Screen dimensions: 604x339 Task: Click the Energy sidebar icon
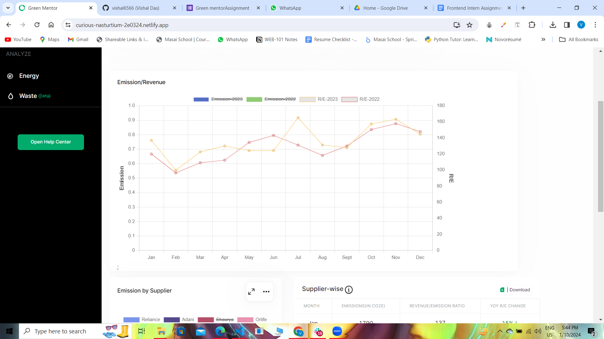click(x=10, y=75)
